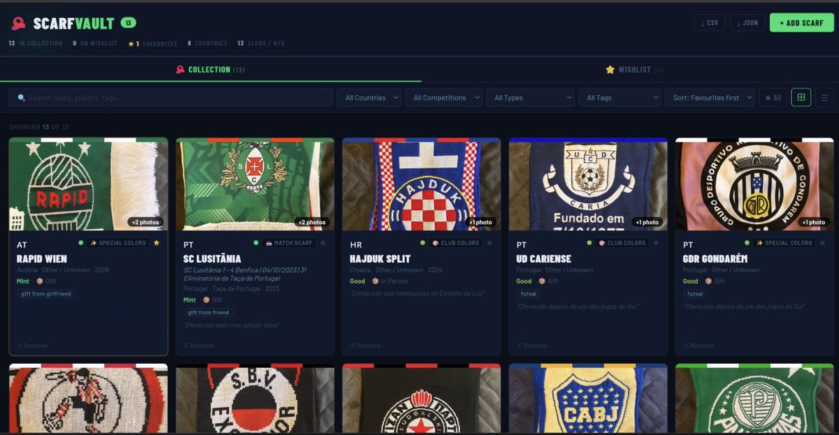Click the UD CARIENSE title
This screenshot has width=839, height=435.
point(543,259)
